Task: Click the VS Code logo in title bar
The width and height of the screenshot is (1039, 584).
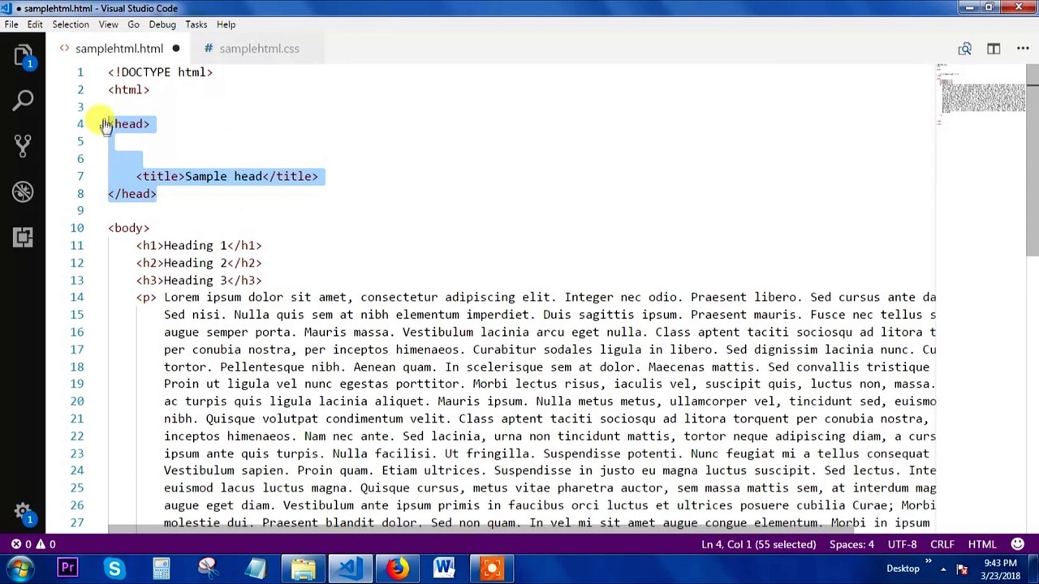Action: 7,8
